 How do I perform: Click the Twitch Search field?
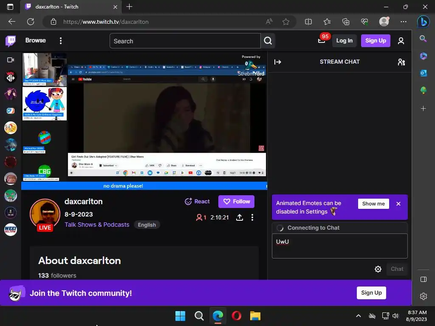click(185, 41)
